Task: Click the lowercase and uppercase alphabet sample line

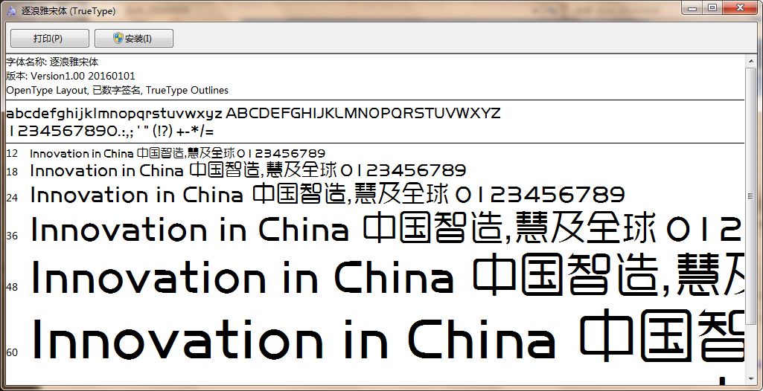Action: click(253, 114)
